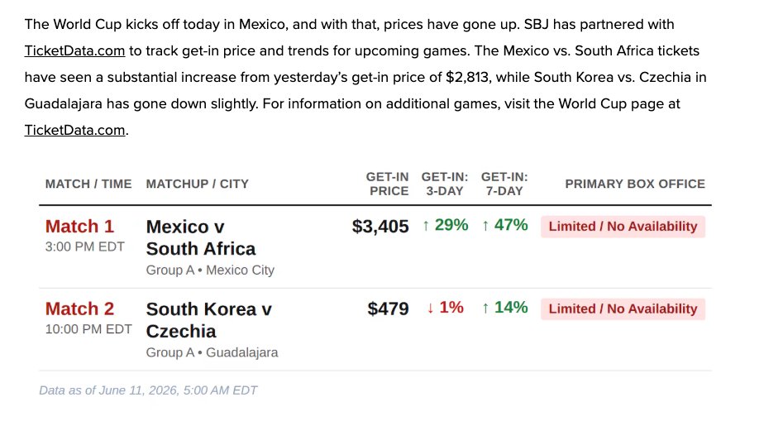The width and height of the screenshot is (783, 421).
Task: Click the red down arrow beside 1%
Action: click(x=431, y=309)
